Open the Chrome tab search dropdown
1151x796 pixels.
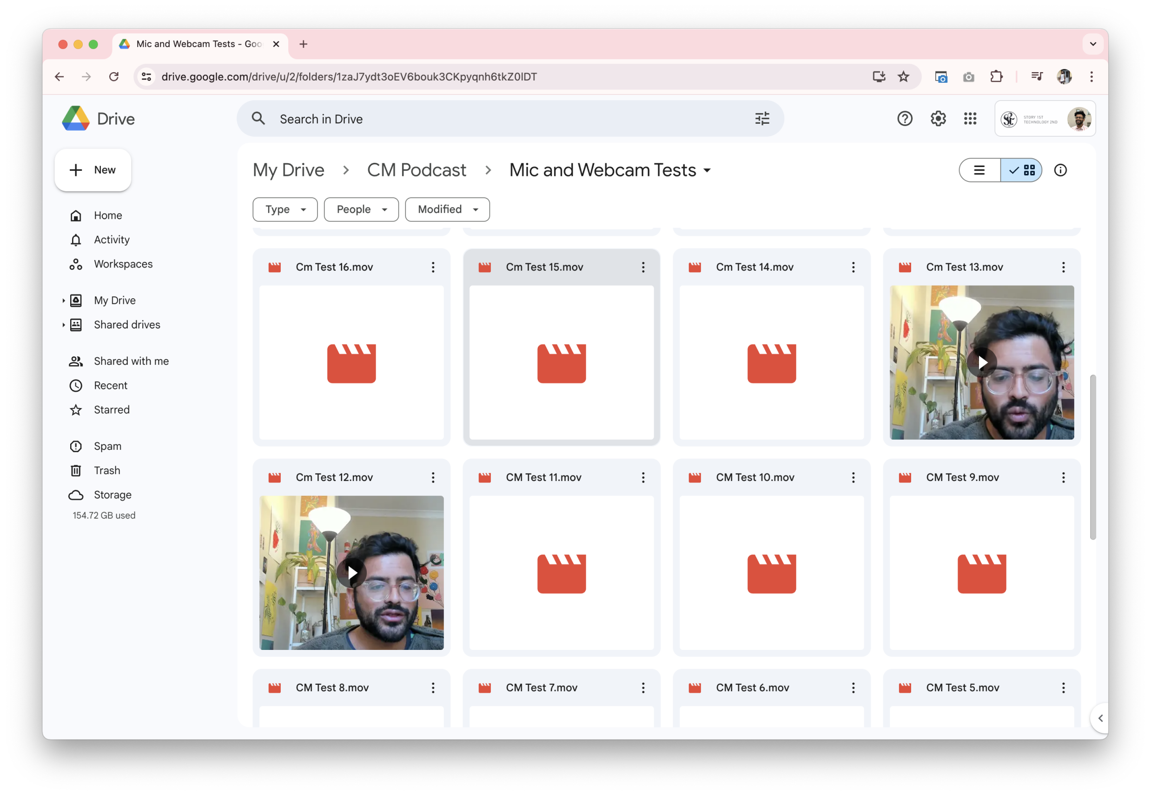(1092, 44)
